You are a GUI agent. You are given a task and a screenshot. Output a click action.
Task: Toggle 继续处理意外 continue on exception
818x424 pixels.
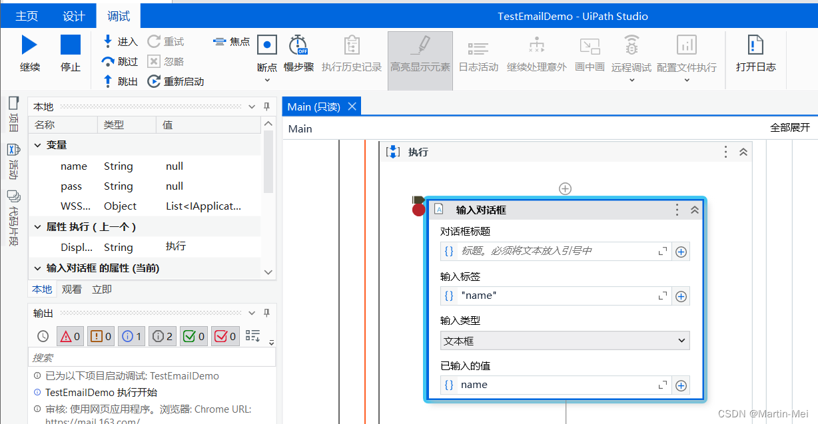pyautogui.click(x=537, y=54)
